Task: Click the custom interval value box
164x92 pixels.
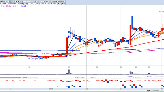Action: 40,2
